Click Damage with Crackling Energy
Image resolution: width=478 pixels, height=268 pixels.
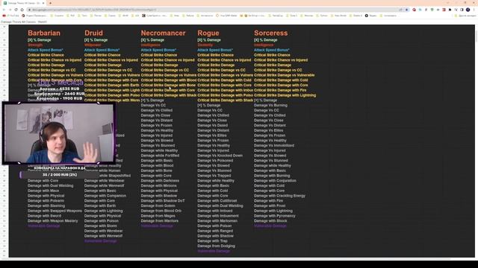279,196
